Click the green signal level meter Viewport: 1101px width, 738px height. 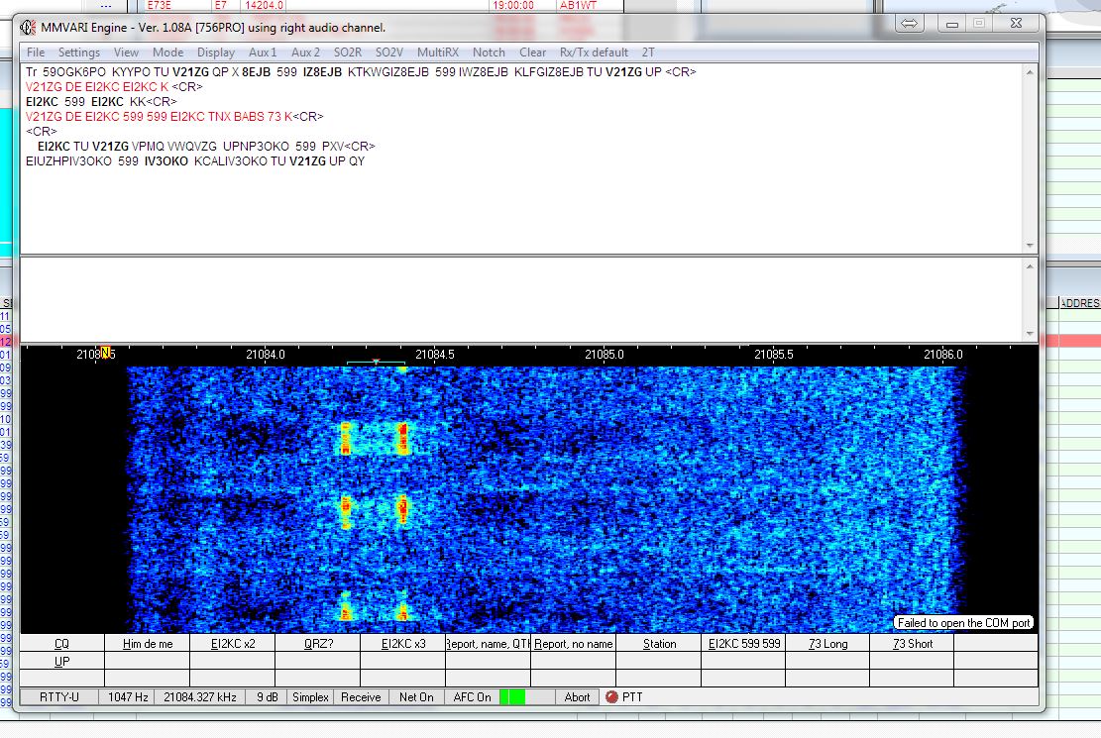coord(513,696)
